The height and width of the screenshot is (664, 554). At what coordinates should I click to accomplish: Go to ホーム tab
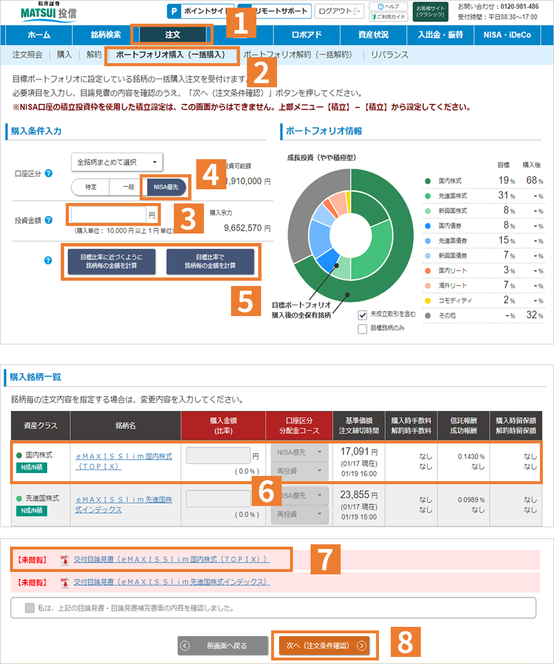(39, 35)
